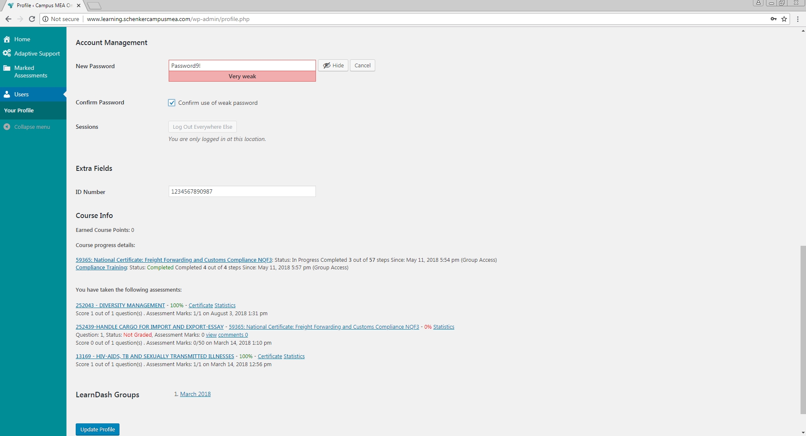The width and height of the screenshot is (806, 436).
Task: Click into the ID Number field
Action: (242, 191)
